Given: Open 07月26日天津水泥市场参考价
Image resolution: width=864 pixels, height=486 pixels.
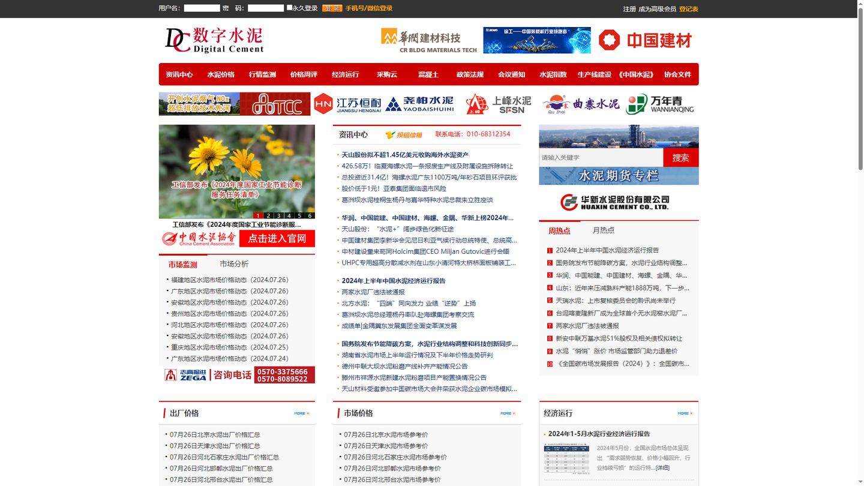Looking at the screenshot, I should (x=386, y=446).
